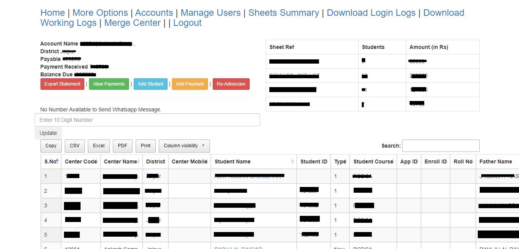This screenshot has width=519, height=249.
Task: Sort table by Student Name column
Action: [x=232, y=162]
